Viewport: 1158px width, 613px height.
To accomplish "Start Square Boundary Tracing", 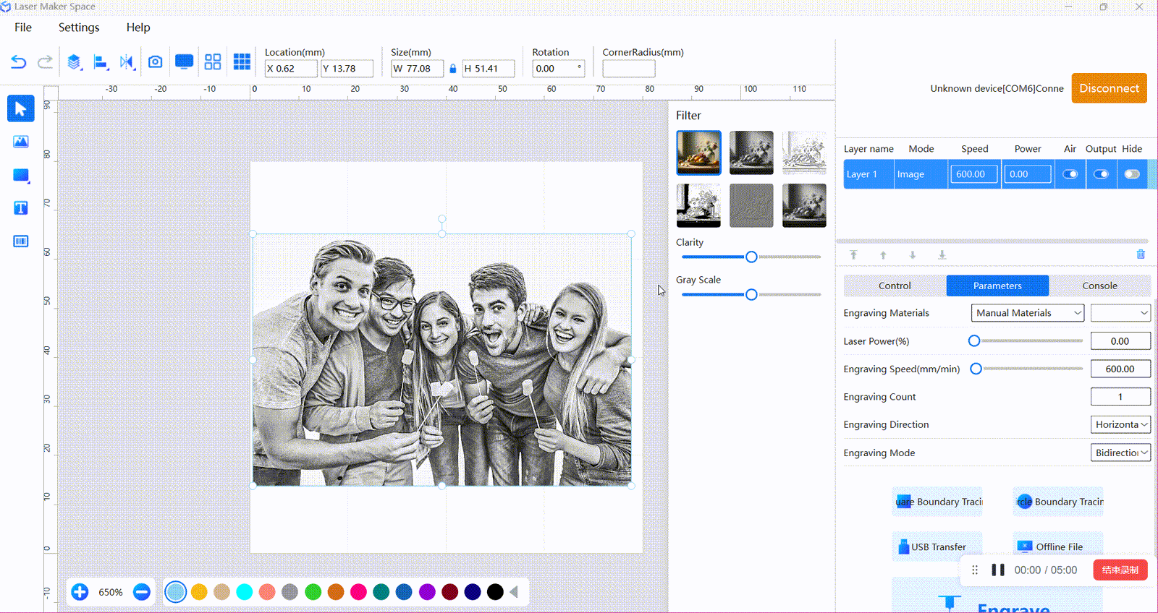I will [x=937, y=502].
